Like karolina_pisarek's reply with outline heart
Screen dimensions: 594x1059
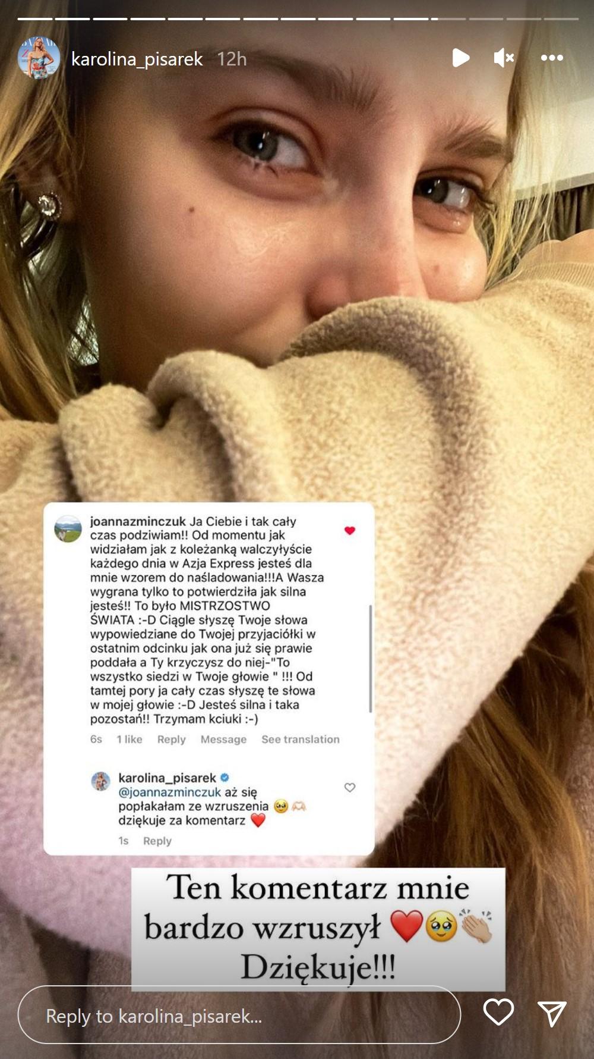(350, 788)
